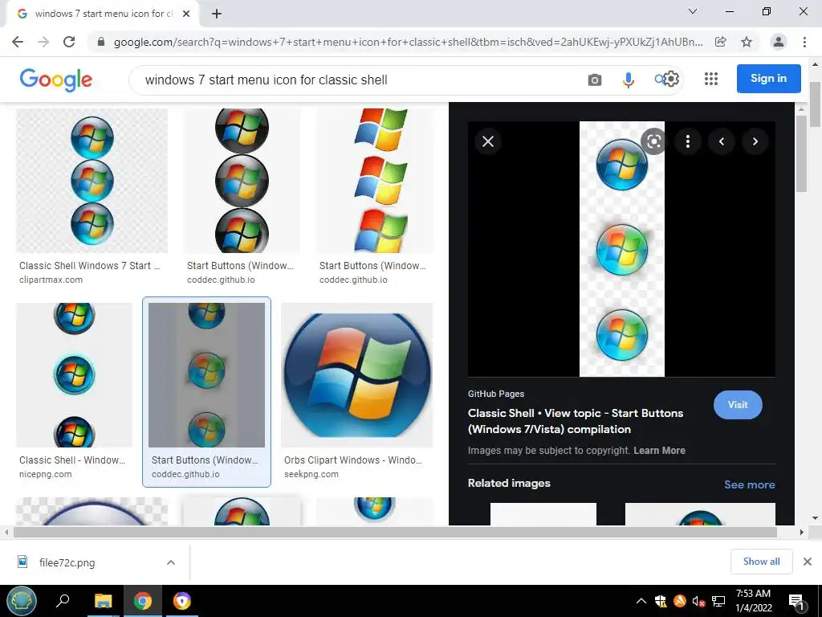Bookmark this page with the star icon
The image size is (822, 617).
tap(747, 42)
